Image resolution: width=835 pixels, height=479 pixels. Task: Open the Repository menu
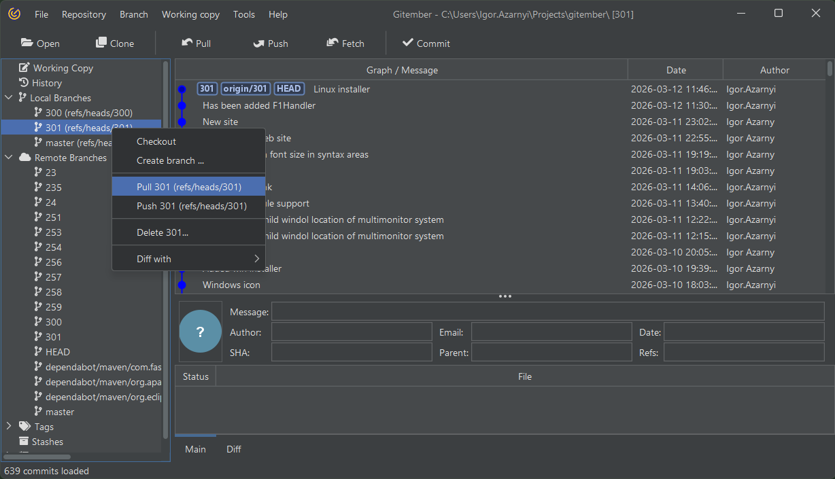click(84, 14)
